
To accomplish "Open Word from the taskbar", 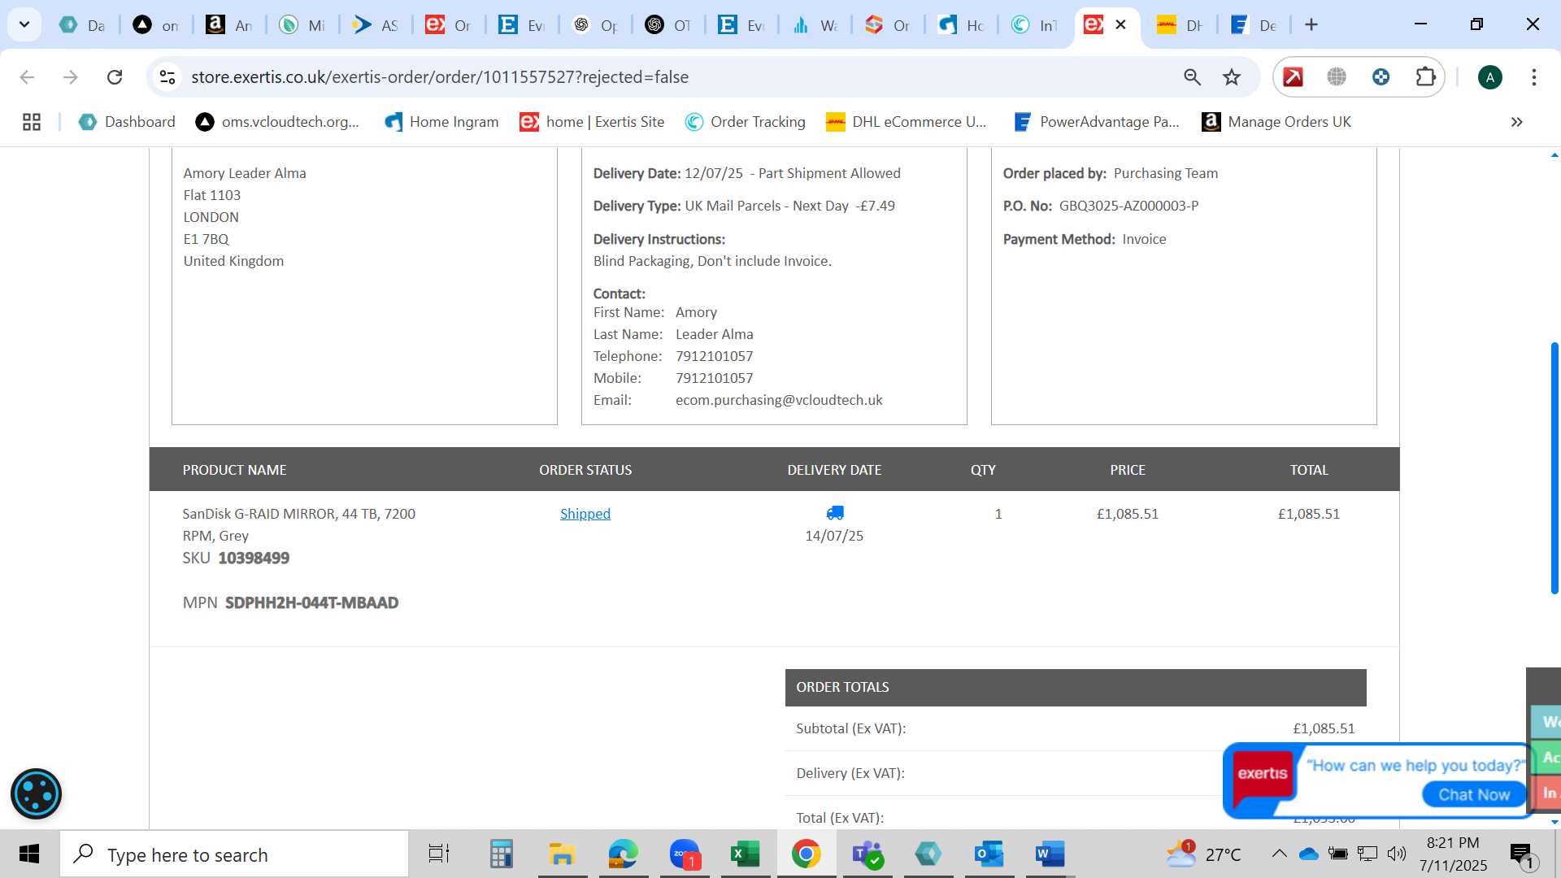I will [x=1050, y=854].
